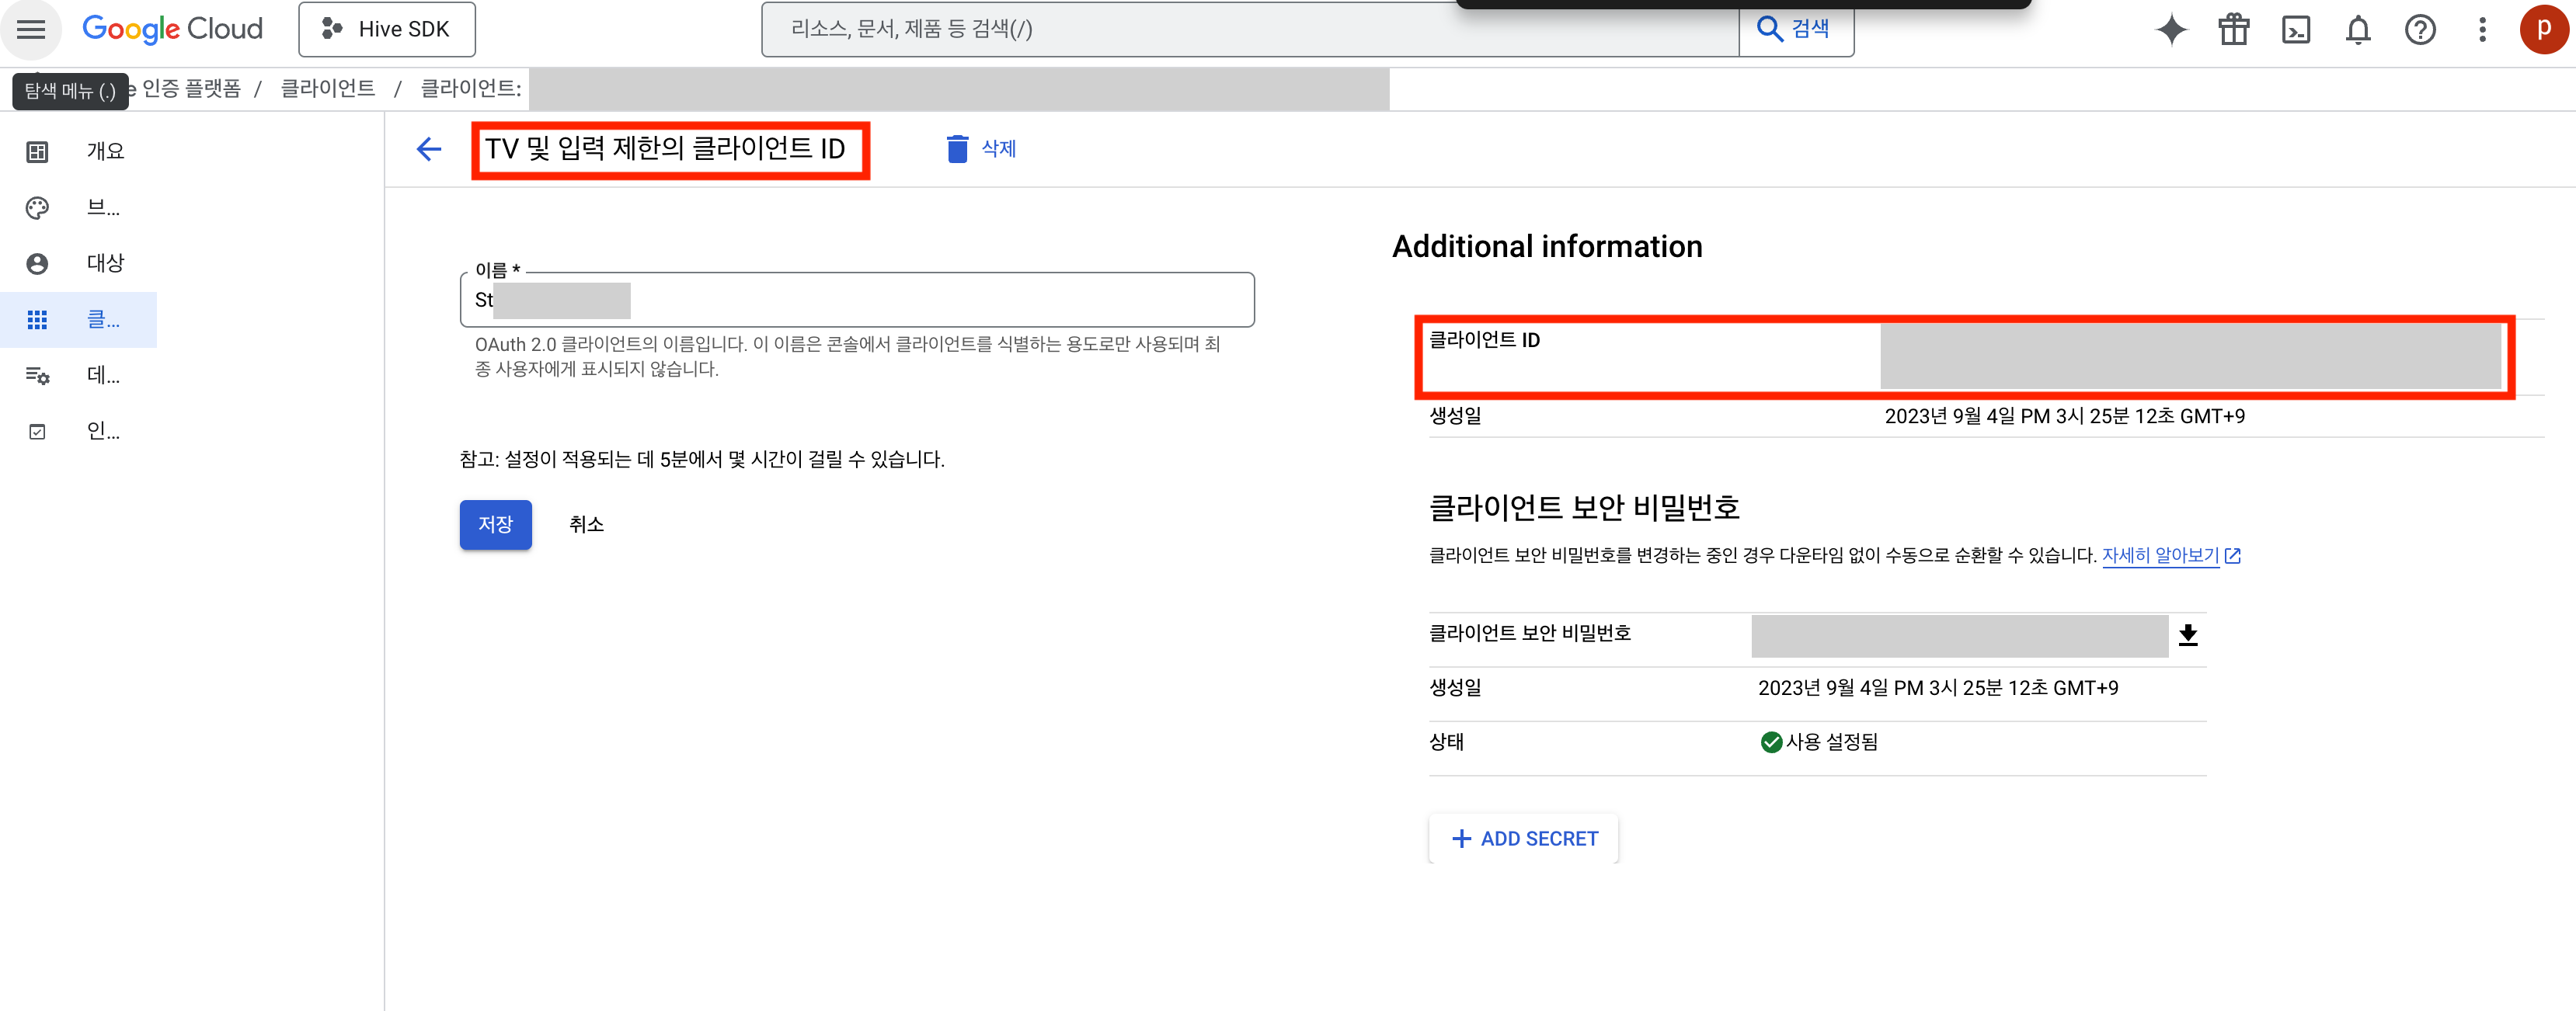
Task: Click the Gemini sparkle icon
Action: pyautogui.click(x=2171, y=30)
